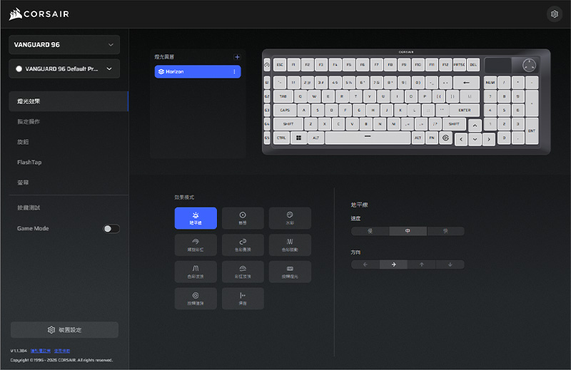Add a new lighting layer with plus icon
The height and width of the screenshot is (370, 571).
click(237, 56)
